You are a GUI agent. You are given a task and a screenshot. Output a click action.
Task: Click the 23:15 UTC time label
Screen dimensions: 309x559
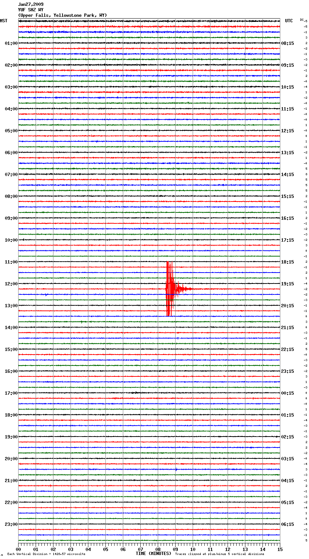pyautogui.click(x=288, y=371)
